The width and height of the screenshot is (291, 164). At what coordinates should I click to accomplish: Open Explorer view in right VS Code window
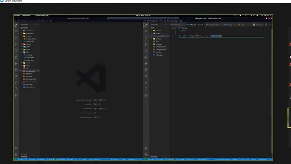click(146, 26)
